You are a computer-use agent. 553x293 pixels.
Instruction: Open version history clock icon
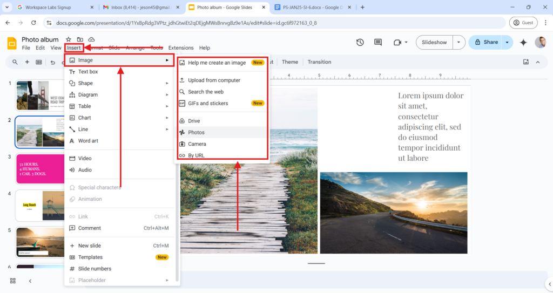(360, 42)
